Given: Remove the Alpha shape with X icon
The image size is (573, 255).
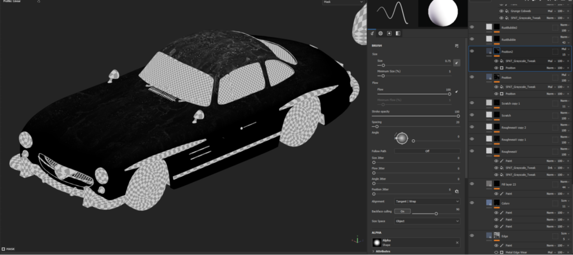Looking at the screenshot, I should point(457,242).
